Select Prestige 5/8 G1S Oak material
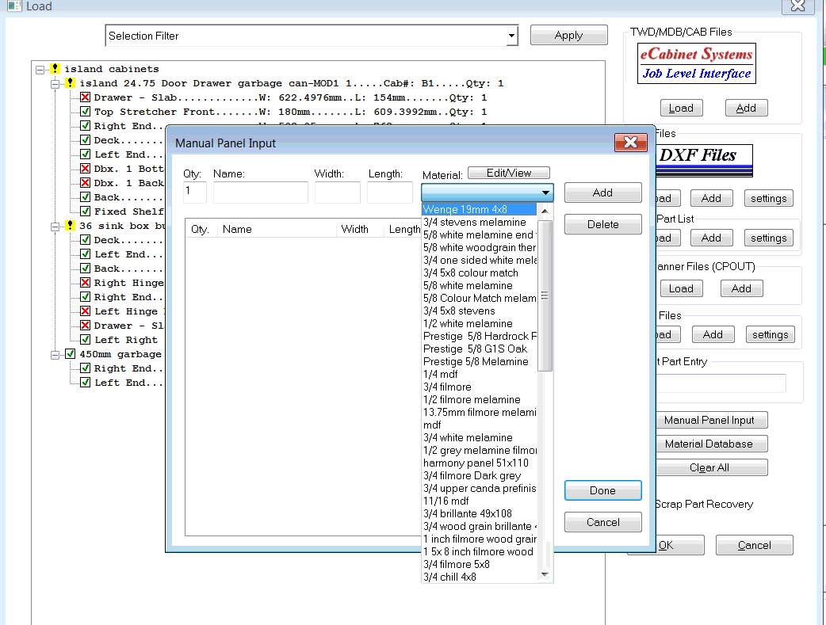 click(x=475, y=349)
